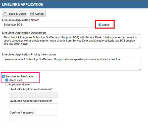
Task: Click the LiveLinks Application Name field
Action: click(x=48, y=25)
